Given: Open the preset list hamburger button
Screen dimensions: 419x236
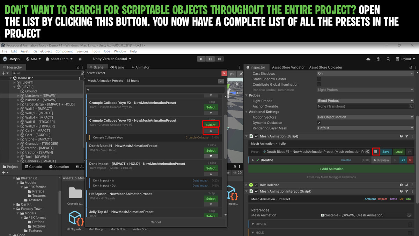Looking at the screenshot, I should click(376, 152).
